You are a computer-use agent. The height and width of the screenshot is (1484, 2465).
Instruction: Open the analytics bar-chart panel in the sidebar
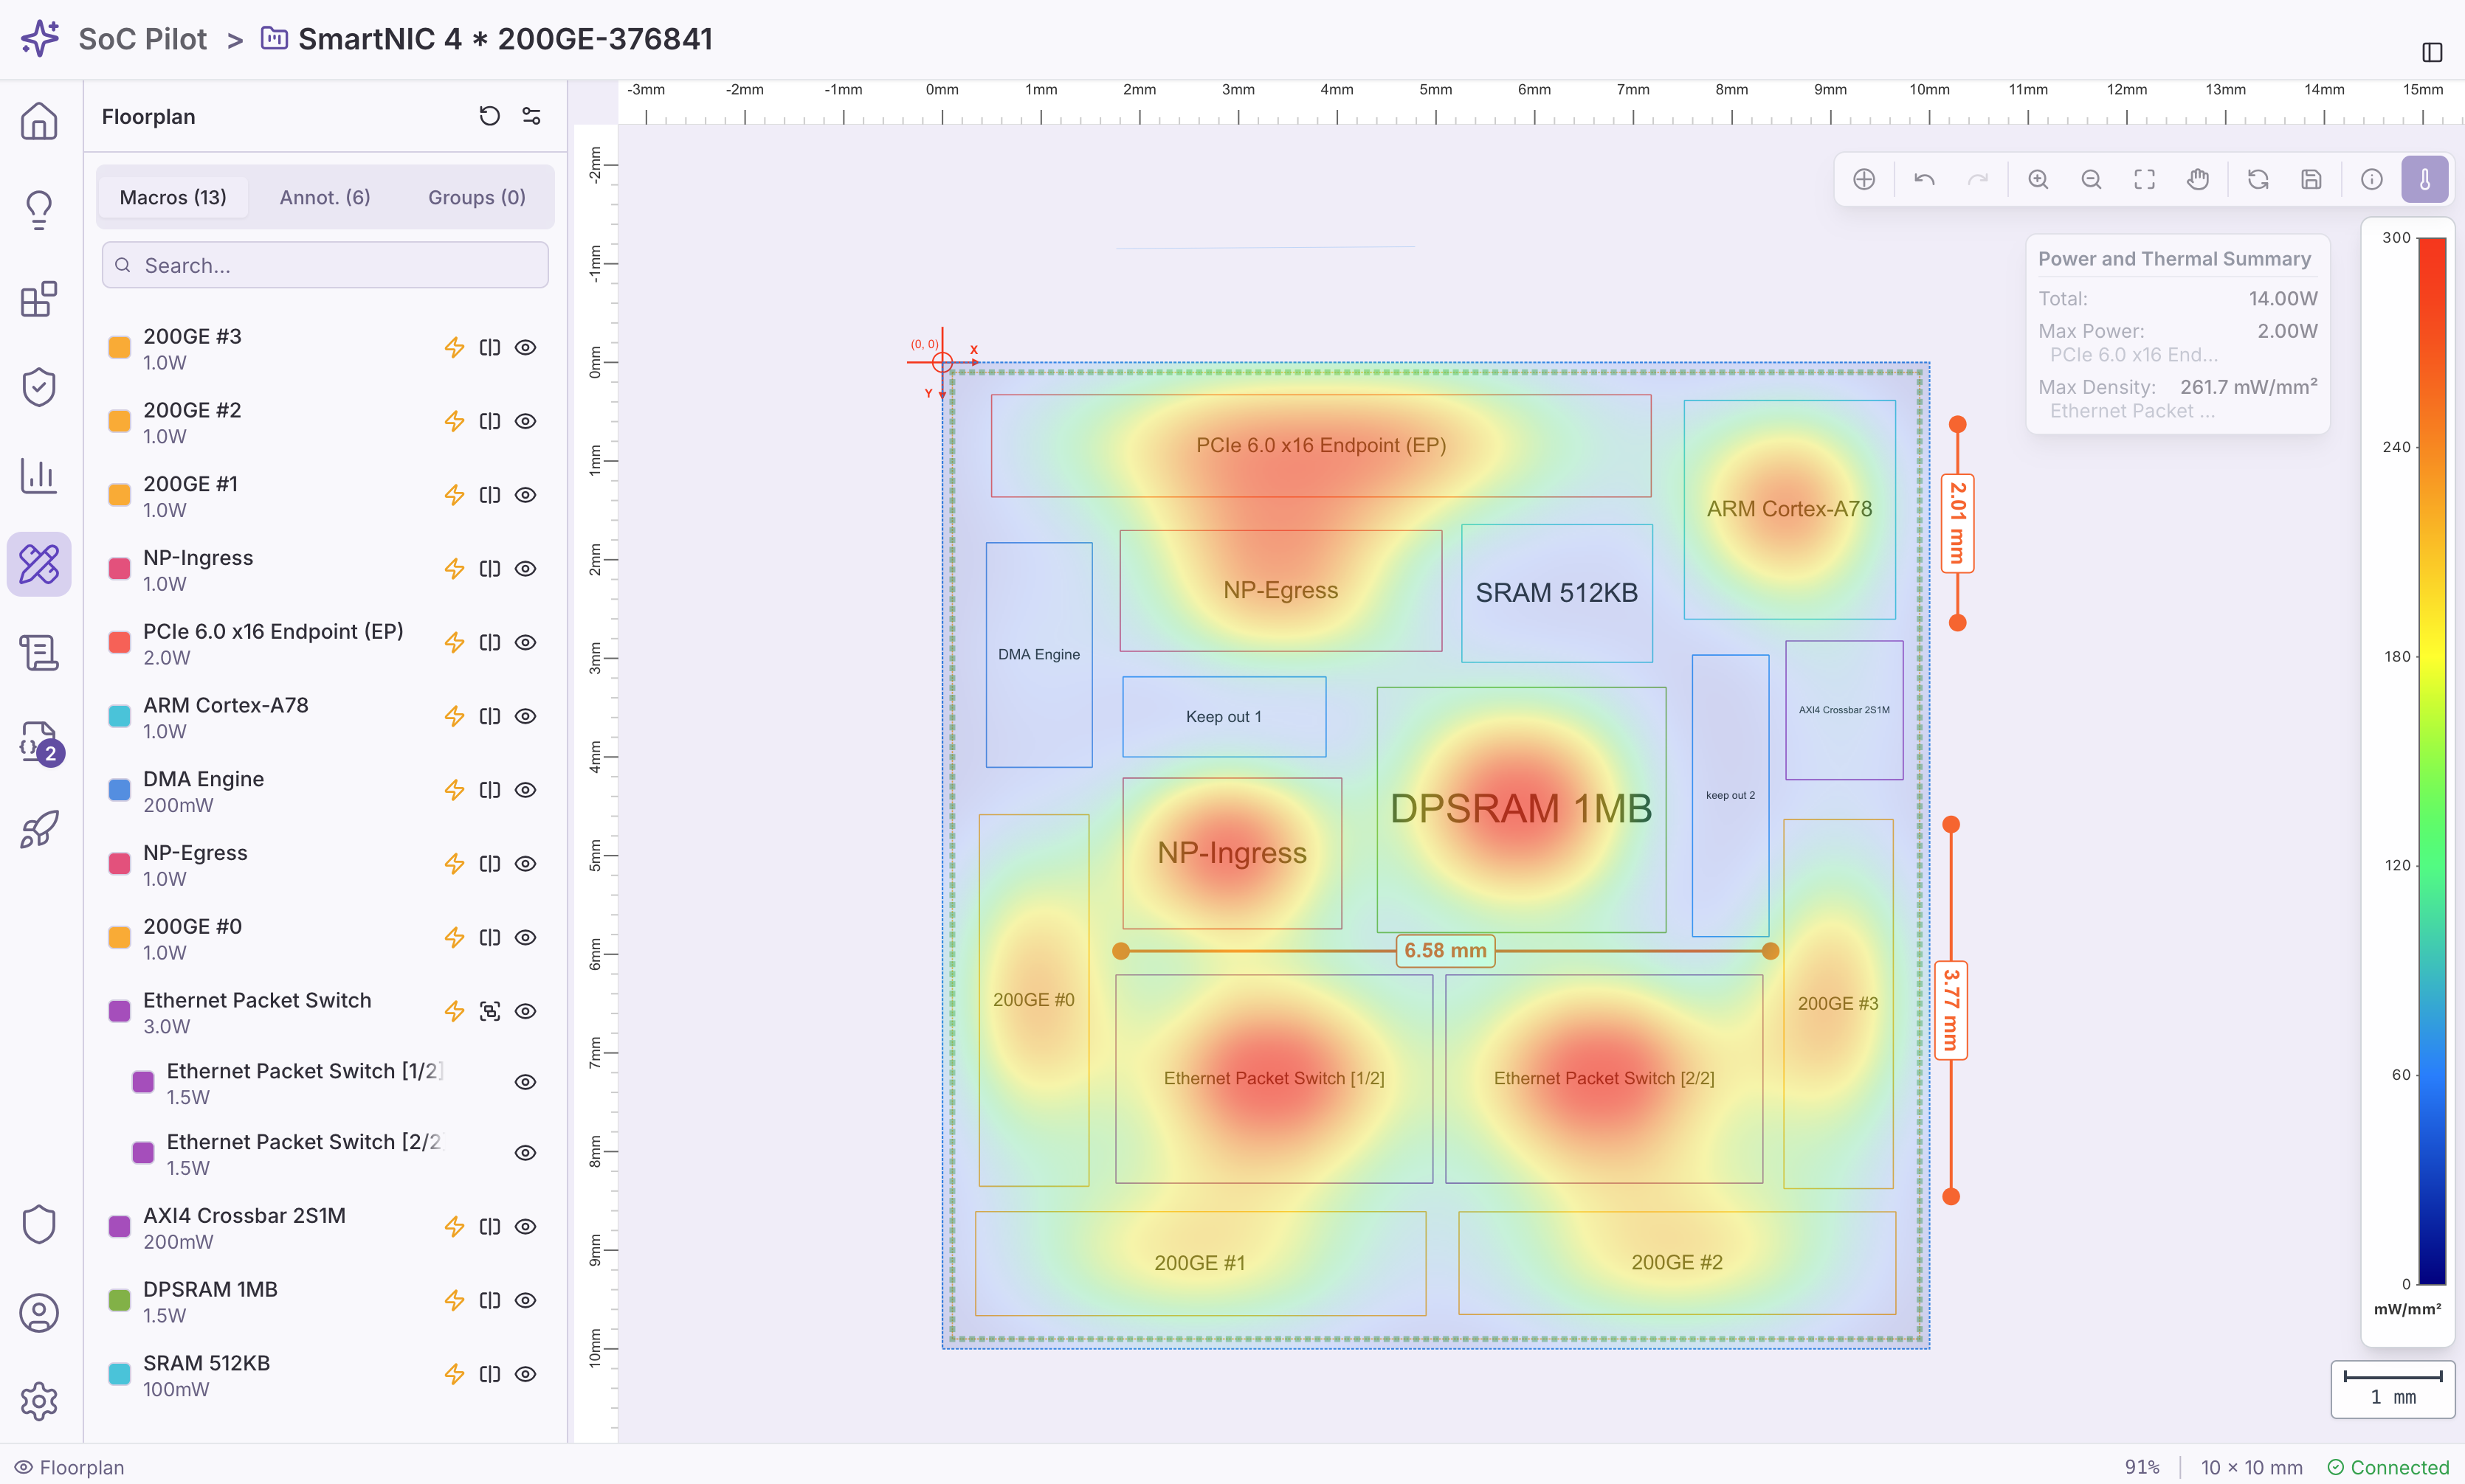38,477
